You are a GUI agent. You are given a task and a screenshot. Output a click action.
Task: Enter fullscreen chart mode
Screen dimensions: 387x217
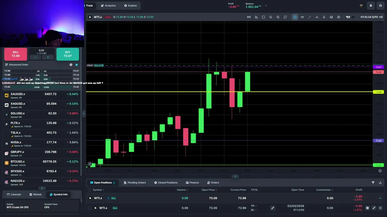point(285,17)
